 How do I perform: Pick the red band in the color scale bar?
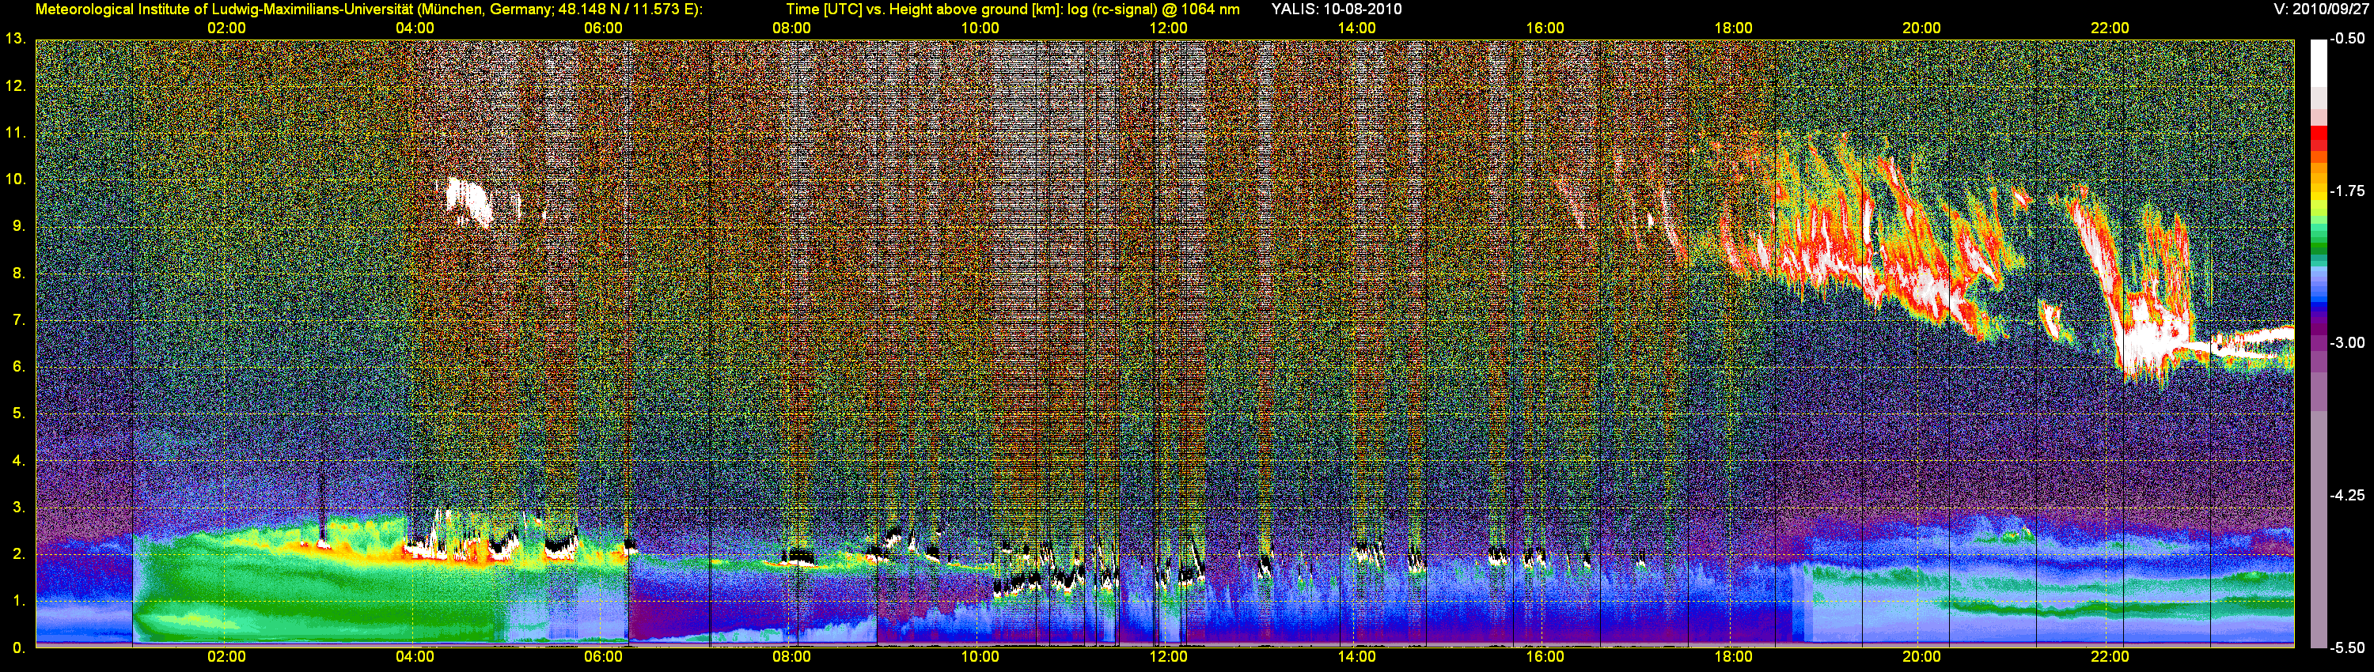[2318, 140]
